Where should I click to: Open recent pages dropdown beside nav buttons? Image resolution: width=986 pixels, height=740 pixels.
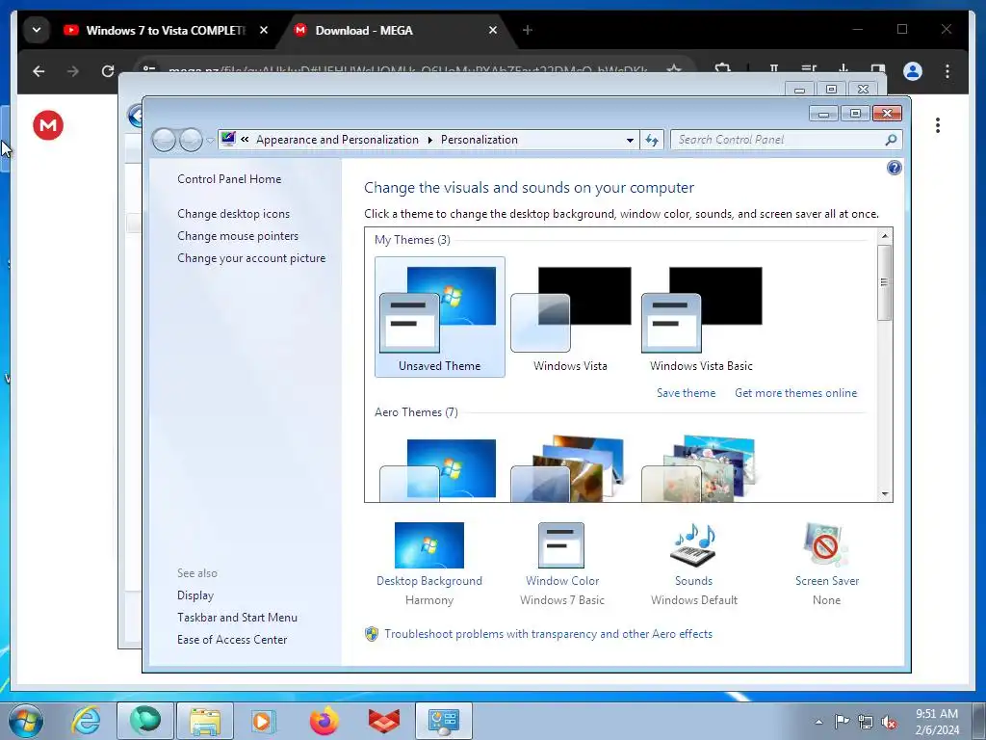[x=210, y=140]
